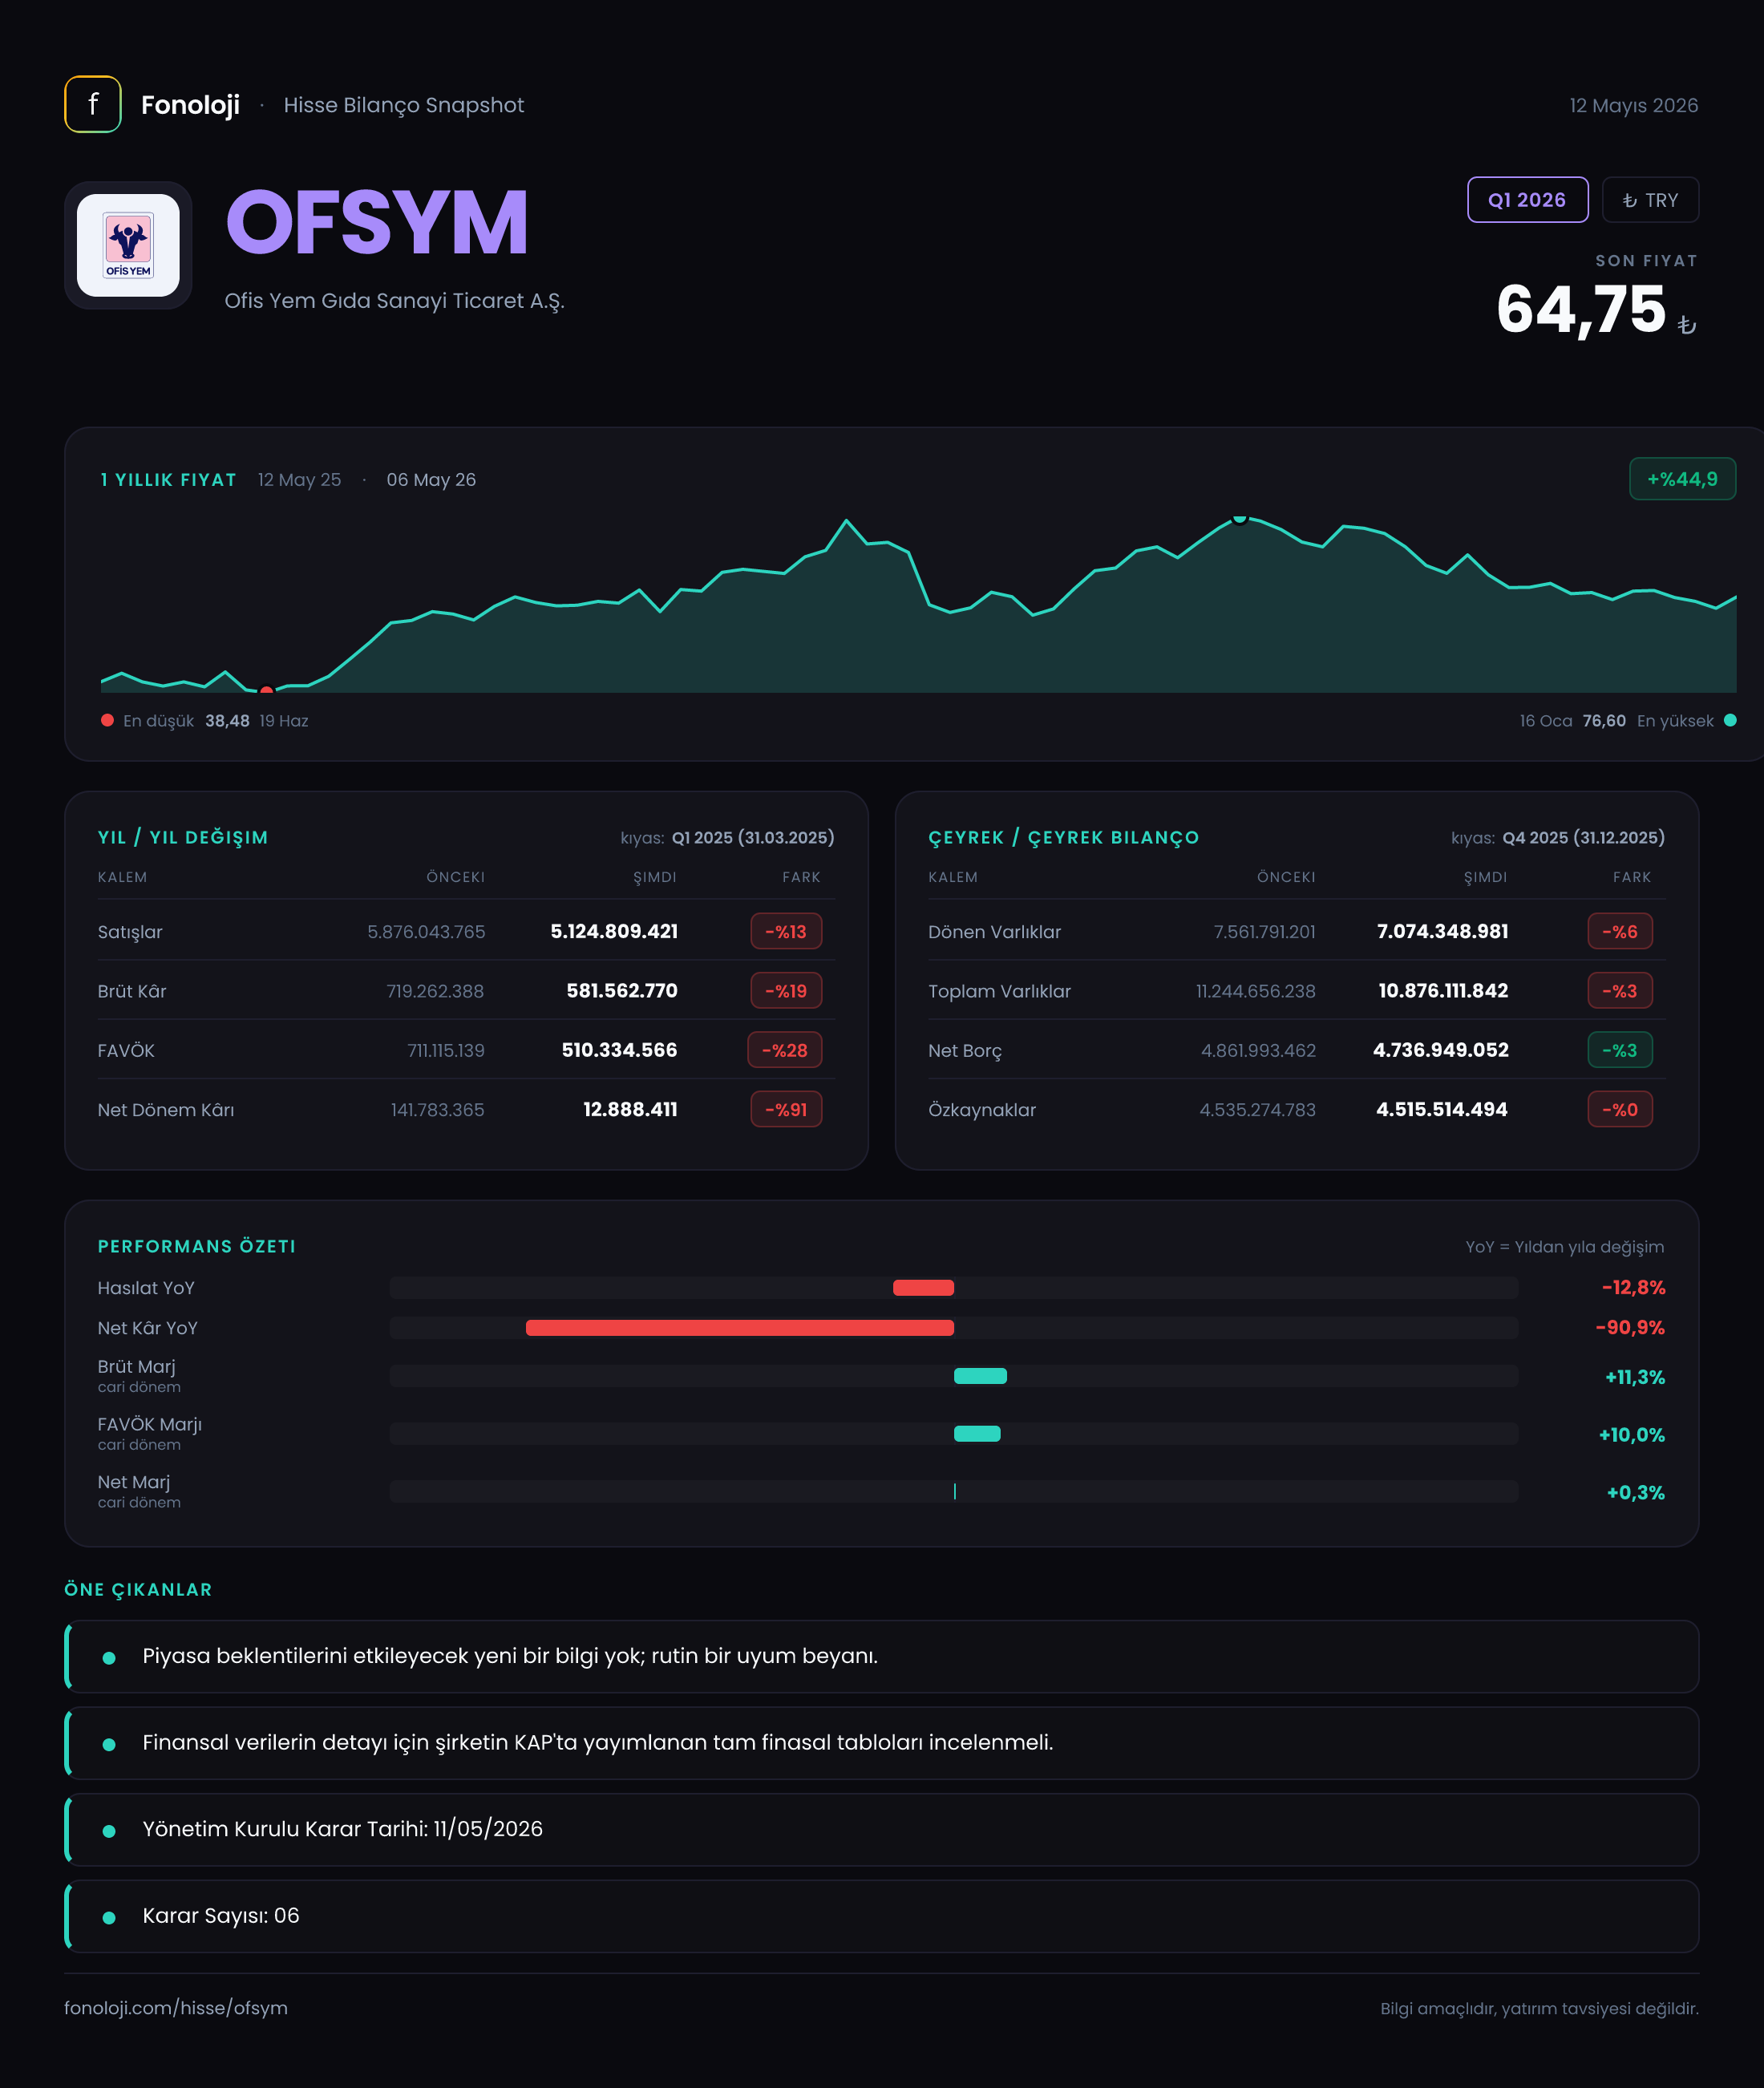Click the 'Piyasa beklentilerini' highlight card
This screenshot has width=1764, height=2088.
[x=882, y=1656]
